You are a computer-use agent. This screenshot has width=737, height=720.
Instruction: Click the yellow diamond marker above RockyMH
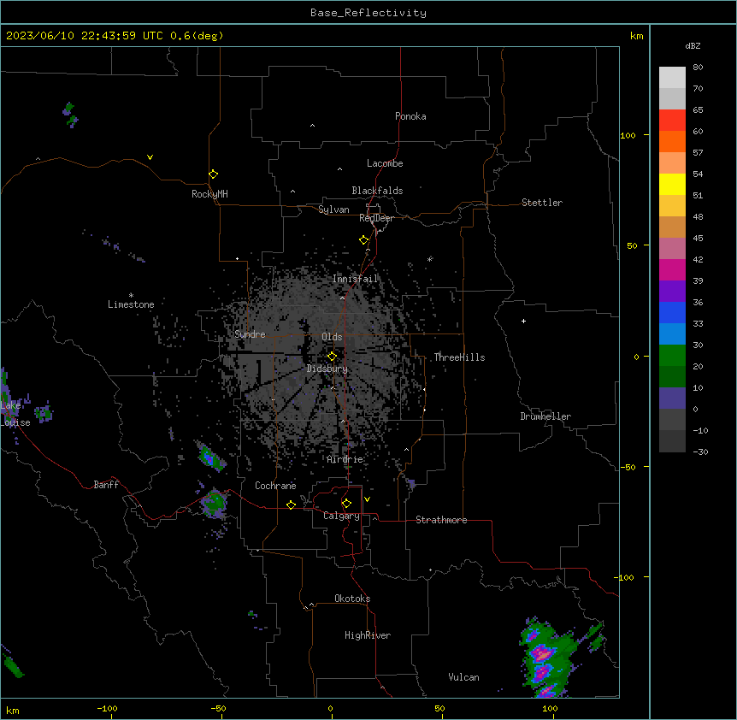click(x=214, y=174)
